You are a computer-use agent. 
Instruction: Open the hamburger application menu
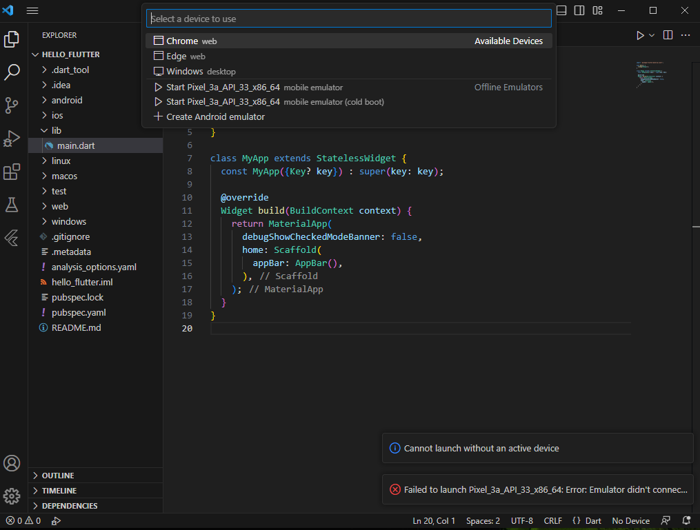(x=32, y=10)
